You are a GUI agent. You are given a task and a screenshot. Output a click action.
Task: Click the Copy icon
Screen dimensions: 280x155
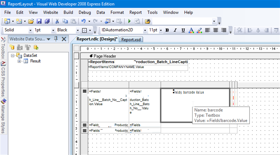click(x=65, y=21)
